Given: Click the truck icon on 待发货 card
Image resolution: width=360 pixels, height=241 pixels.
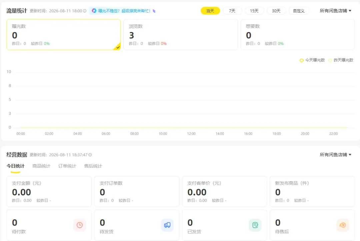Looking at the screenshot, I should pyautogui.click(x=167, y=225).
